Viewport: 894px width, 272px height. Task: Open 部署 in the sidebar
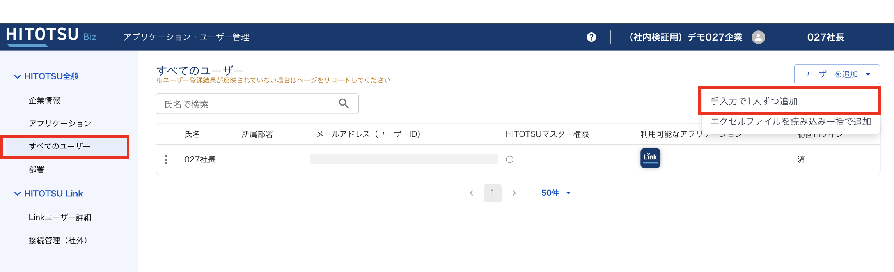pos(37,170)
